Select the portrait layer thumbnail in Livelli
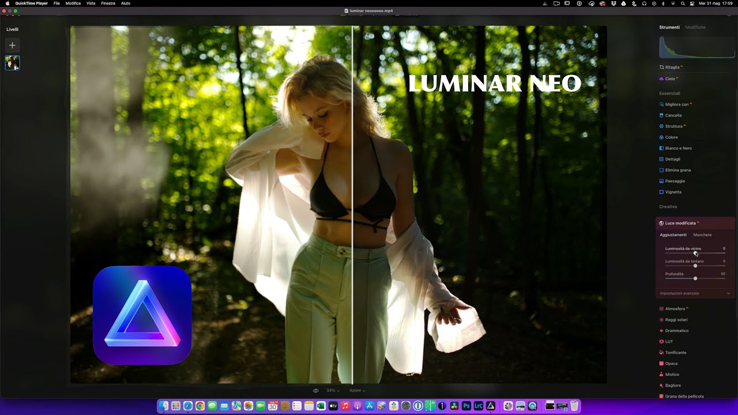 click(x=12, y=63)
